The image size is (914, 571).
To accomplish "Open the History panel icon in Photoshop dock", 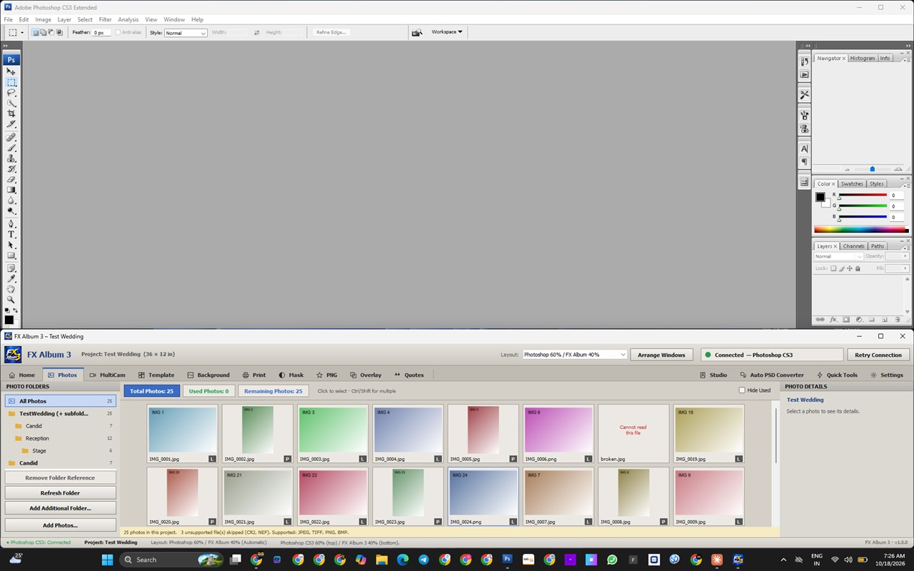I will [805, 62].
